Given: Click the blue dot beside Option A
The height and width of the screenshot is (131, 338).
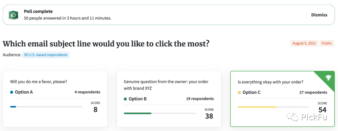Looking at the screenshot, I should pos(12,92).
